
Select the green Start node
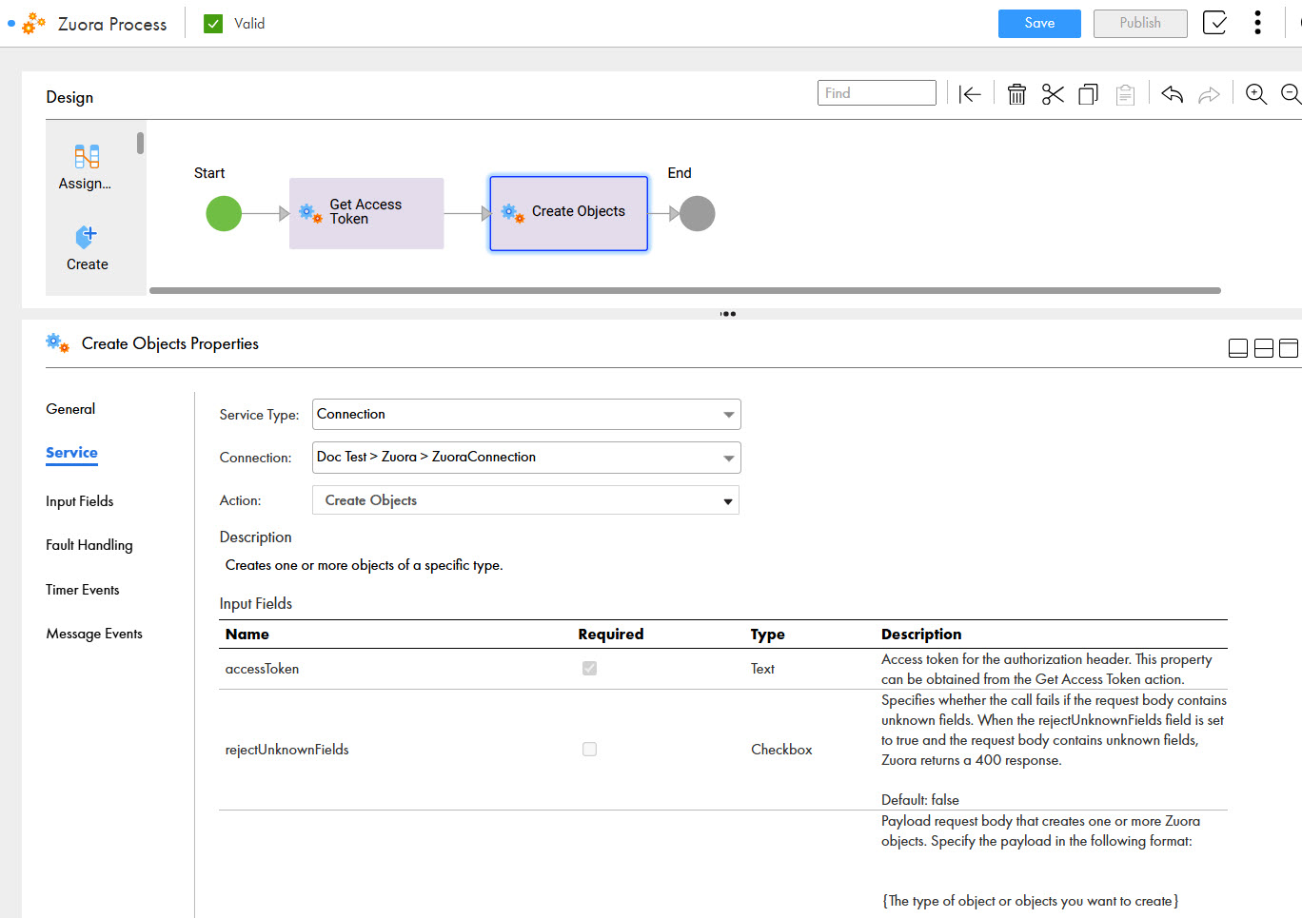tap(224, 213)
